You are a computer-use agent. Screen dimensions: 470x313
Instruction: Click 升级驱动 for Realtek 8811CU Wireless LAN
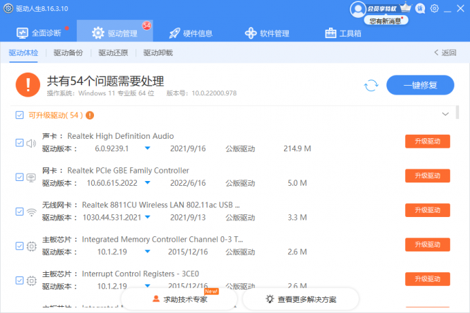pyautogui.click(x=427, y=210)
